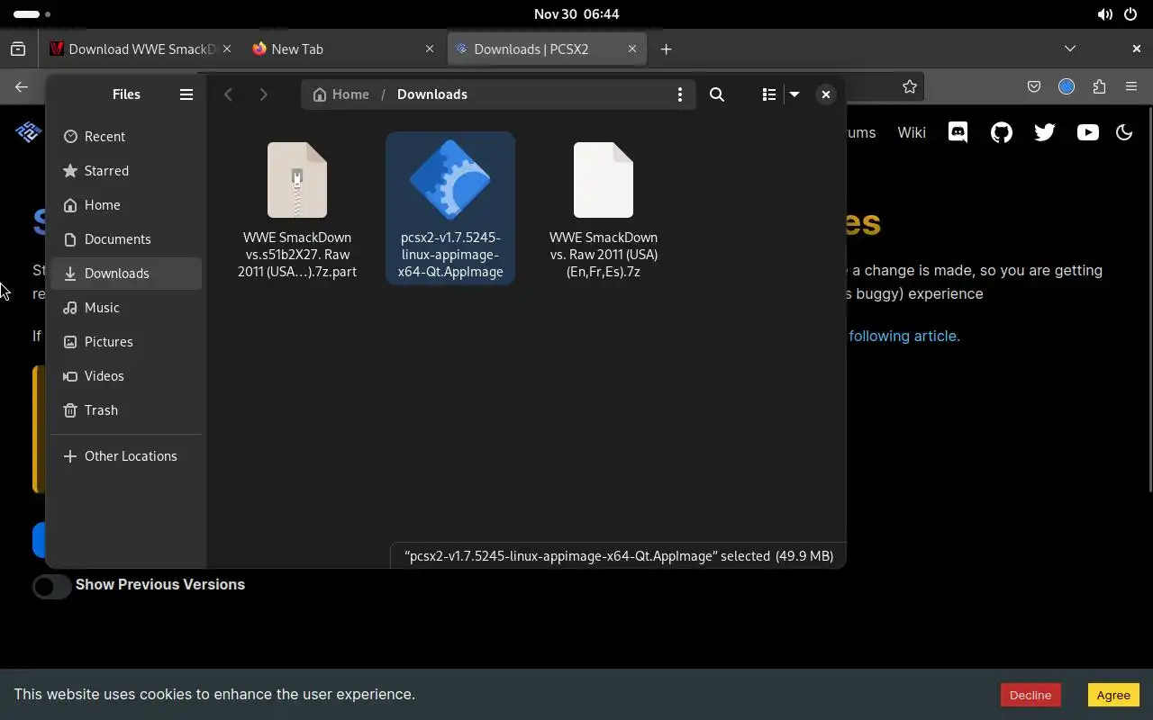Open Recent in the Files sidebar
This screenshot has height=720, width=1153.
pyautogui.click(x=126, y=137)
